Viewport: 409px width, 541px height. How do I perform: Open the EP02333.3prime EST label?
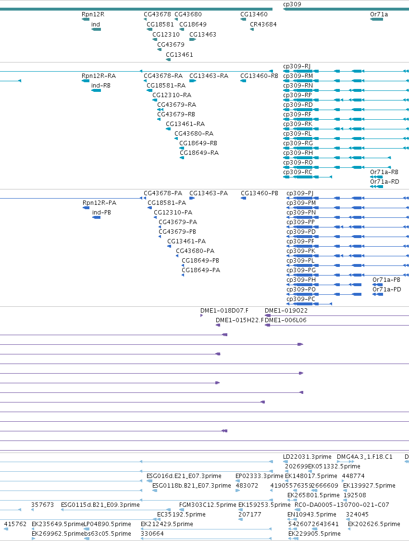(260, 476)
